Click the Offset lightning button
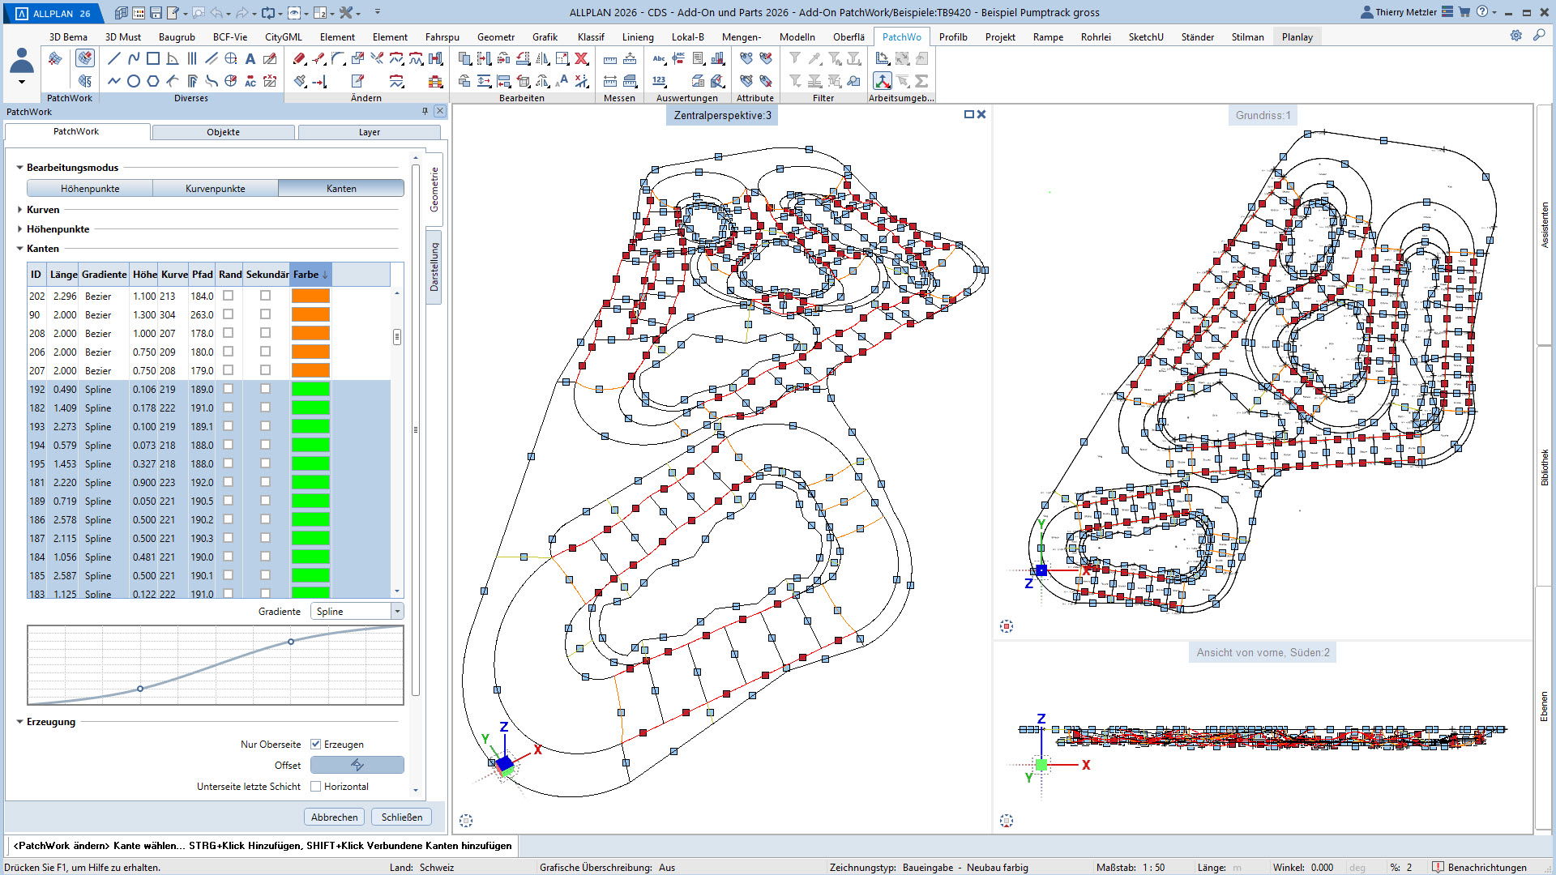Viewport: 1556px width, 875px height. 357,765
